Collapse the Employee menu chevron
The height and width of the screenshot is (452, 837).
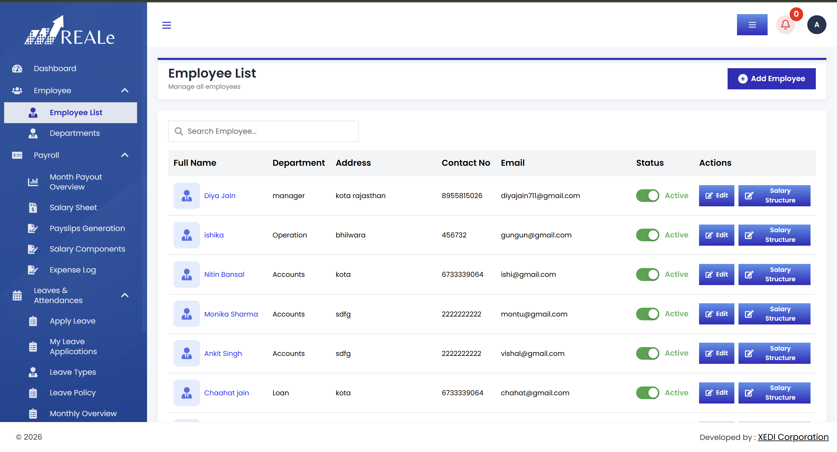[x=125, y=91]
